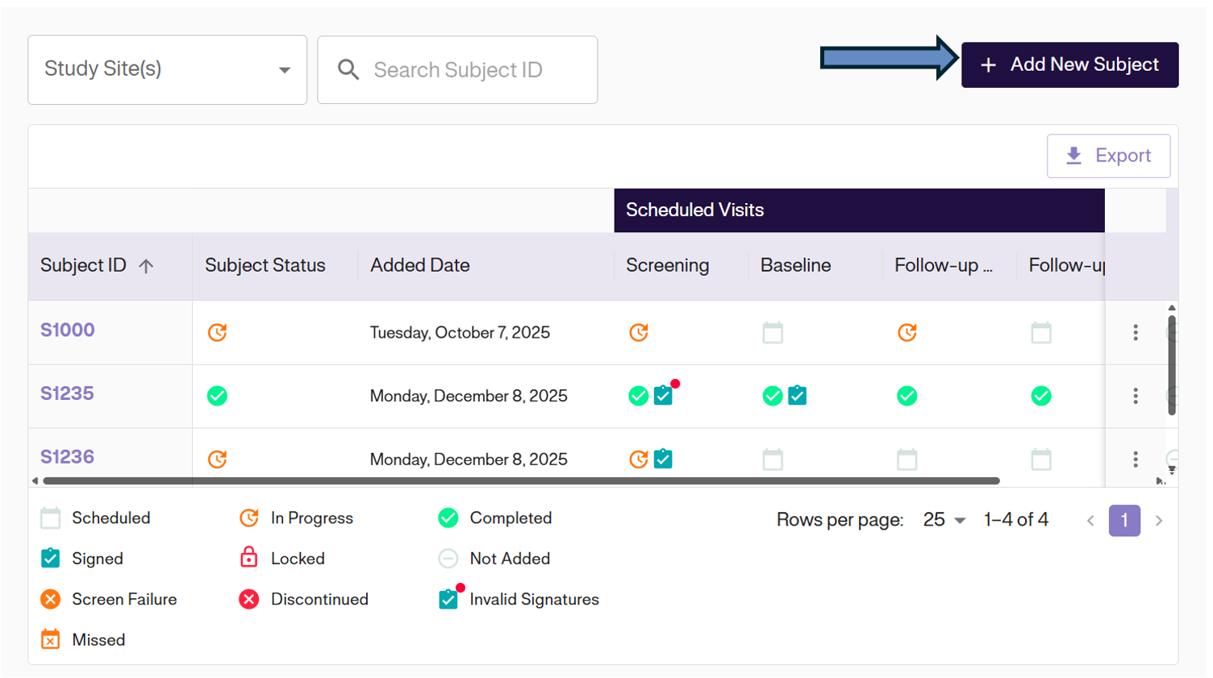This screenshot has width=1213, height=678.
Task: Click the Signed icon for S1236's Screening visit
Action: [x=663, y=459]
